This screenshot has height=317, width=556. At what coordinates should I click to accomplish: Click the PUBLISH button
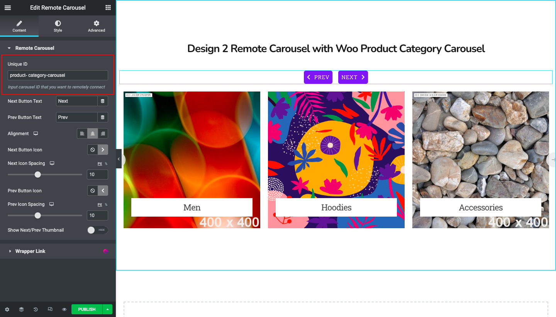(86, 309)
